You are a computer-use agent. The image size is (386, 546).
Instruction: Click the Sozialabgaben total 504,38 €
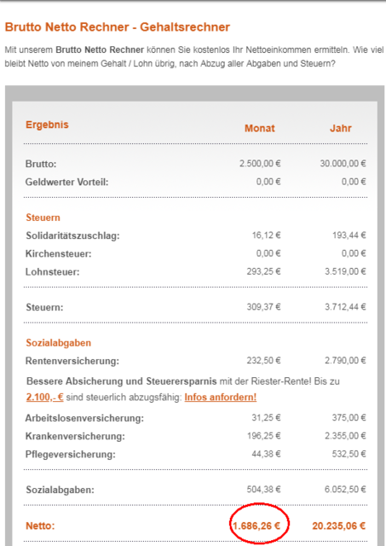point(263,489)
